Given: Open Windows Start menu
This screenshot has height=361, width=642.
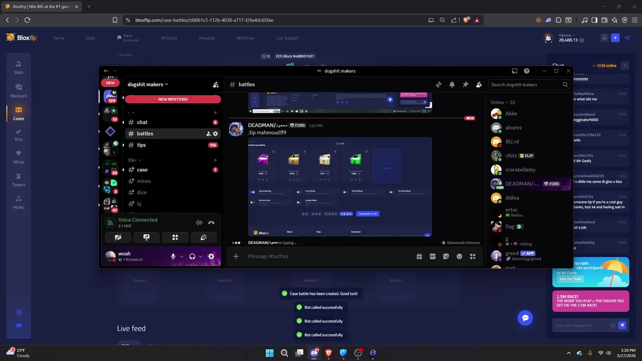Looking at the screenshot, I should click(x=269, y=353).
